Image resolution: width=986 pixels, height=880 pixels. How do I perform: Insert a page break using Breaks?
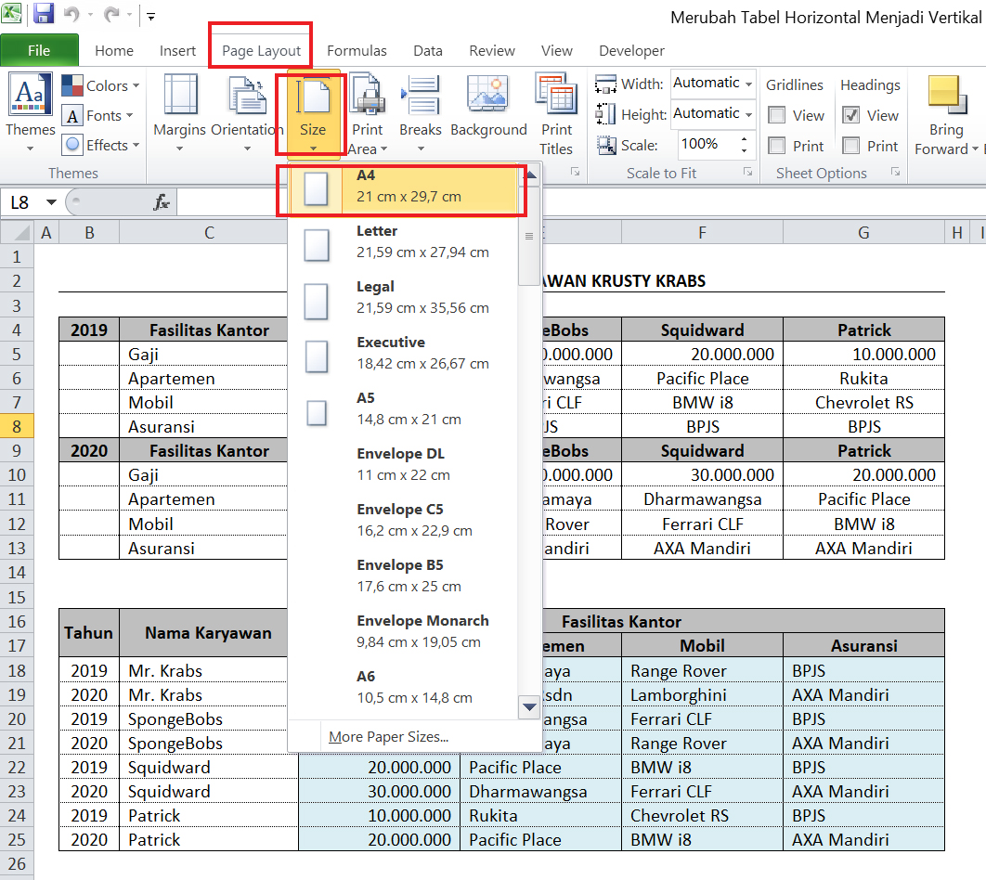420,111
